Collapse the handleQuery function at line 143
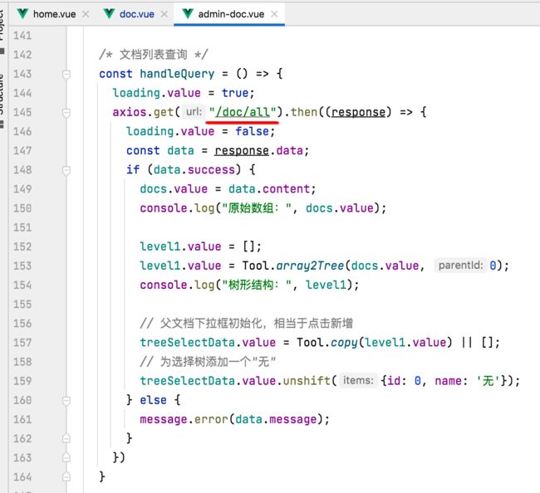 click(x=66, y=74)
